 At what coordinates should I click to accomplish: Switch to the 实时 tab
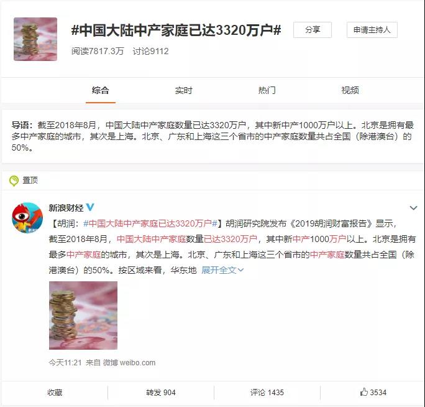click(x=183, y=90)
